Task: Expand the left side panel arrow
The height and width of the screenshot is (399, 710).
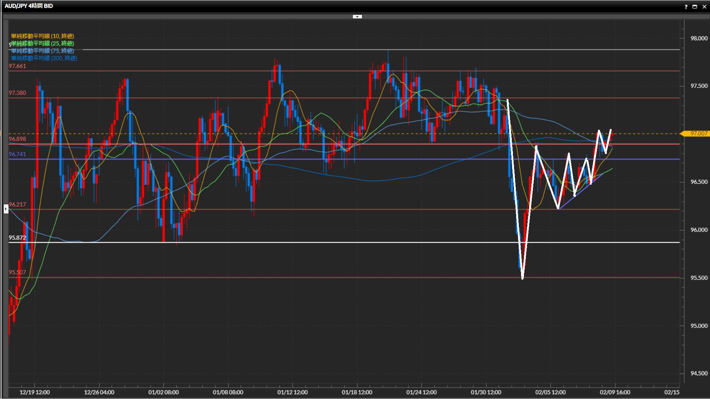Action: (6, 209)
